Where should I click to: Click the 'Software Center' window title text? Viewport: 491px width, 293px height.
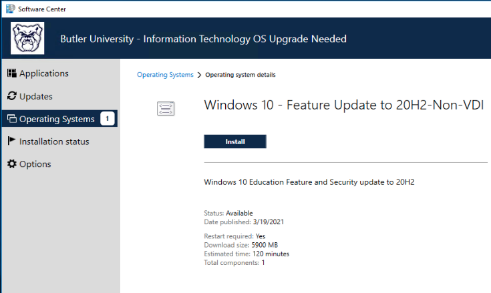[x=42, y=9]
